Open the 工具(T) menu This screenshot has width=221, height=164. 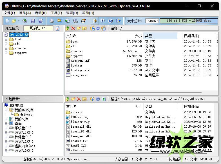click(56, 13)
